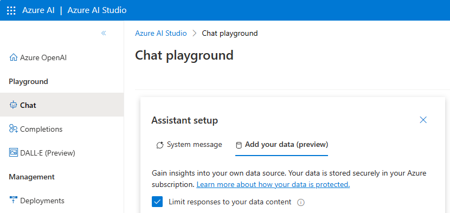
Task: Click the Management section label
Action: click(x=31, y=177)
